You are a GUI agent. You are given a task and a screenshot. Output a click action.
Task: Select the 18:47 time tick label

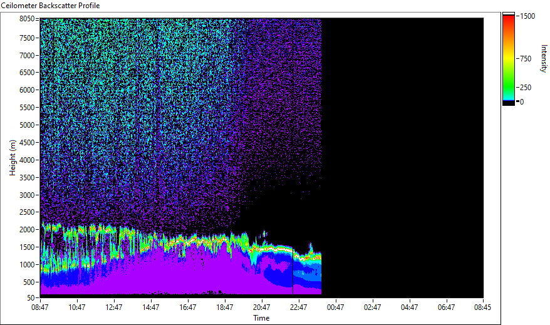tap(224, 307)
